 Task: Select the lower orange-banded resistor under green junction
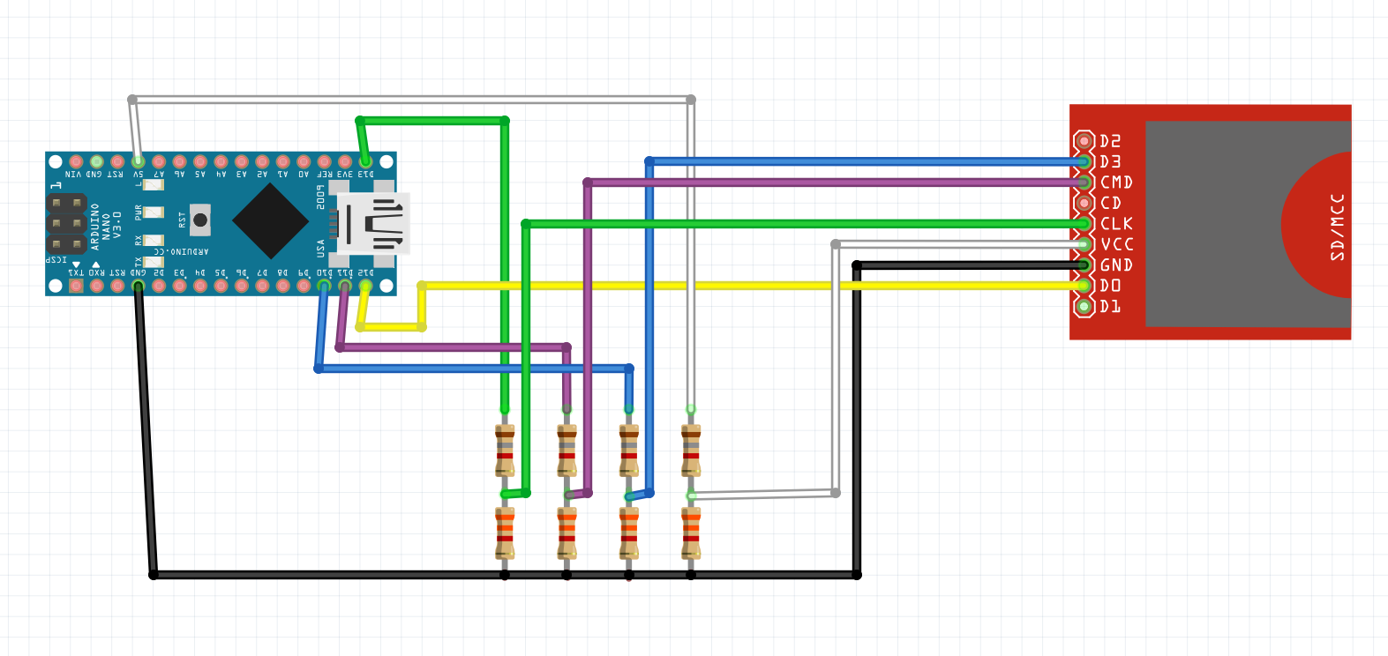pos(505,533)
